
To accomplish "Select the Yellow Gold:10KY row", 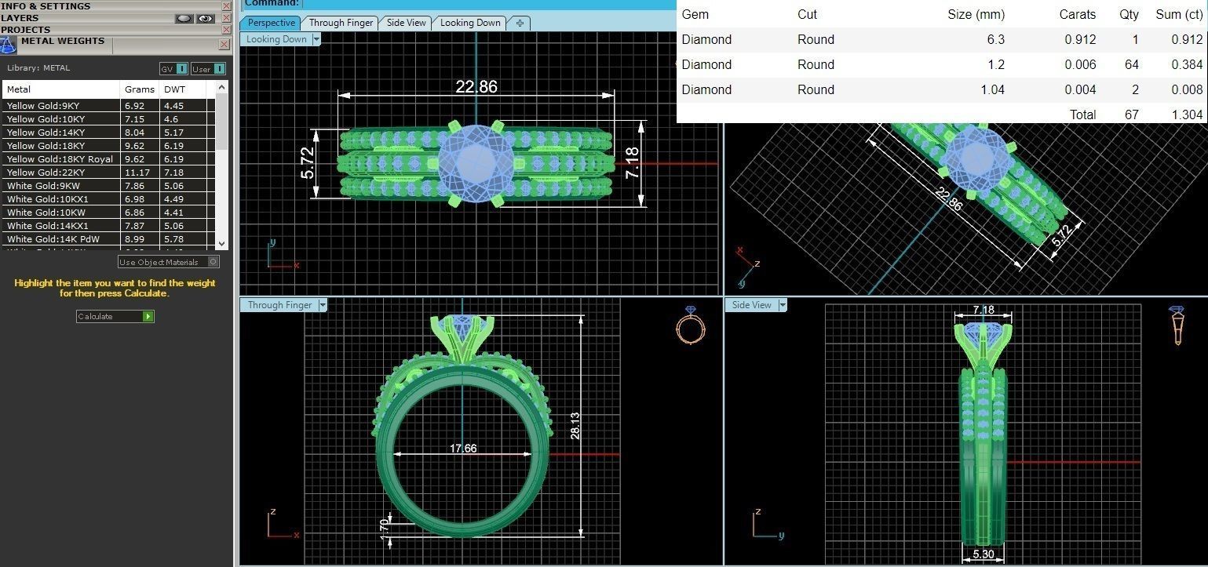I will pyautogui.click(x=109, y=119).
